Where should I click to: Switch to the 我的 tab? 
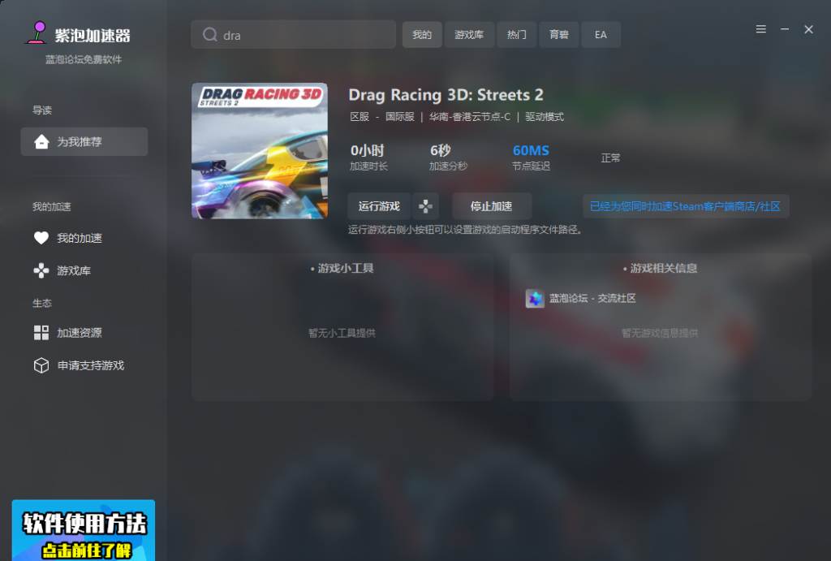422,35
